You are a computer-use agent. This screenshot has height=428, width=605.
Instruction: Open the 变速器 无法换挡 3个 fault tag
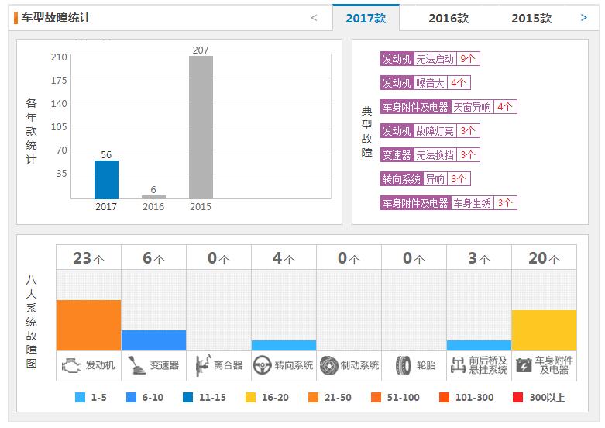pyautogui.click(x=430, y=155)
